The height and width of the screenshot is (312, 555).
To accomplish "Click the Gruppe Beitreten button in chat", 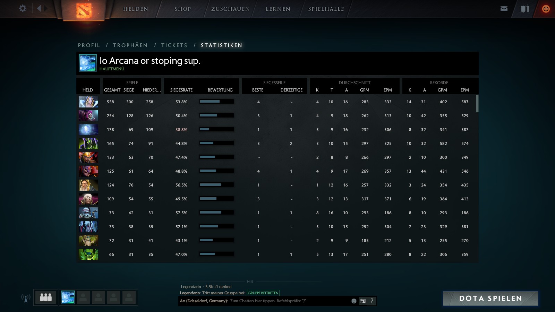I will coord(263,293).
